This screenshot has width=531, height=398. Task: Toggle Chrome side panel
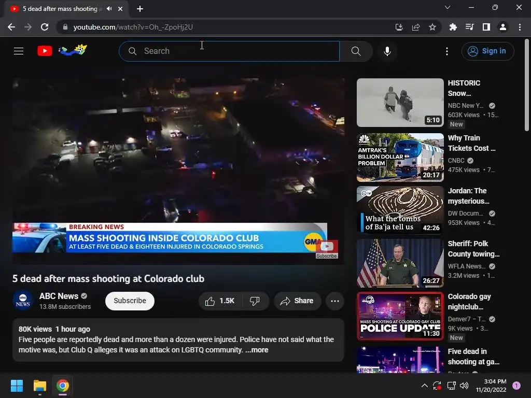(x=486, y=27)
